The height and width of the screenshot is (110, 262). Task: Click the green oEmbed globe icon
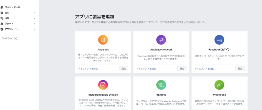[161, 85]
